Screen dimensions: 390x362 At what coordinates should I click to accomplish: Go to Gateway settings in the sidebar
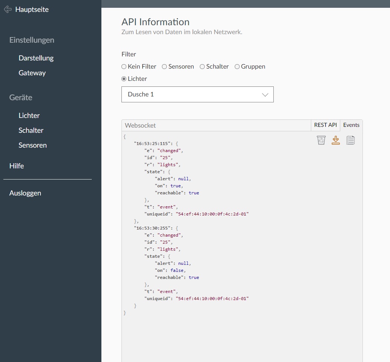point(32,73)
